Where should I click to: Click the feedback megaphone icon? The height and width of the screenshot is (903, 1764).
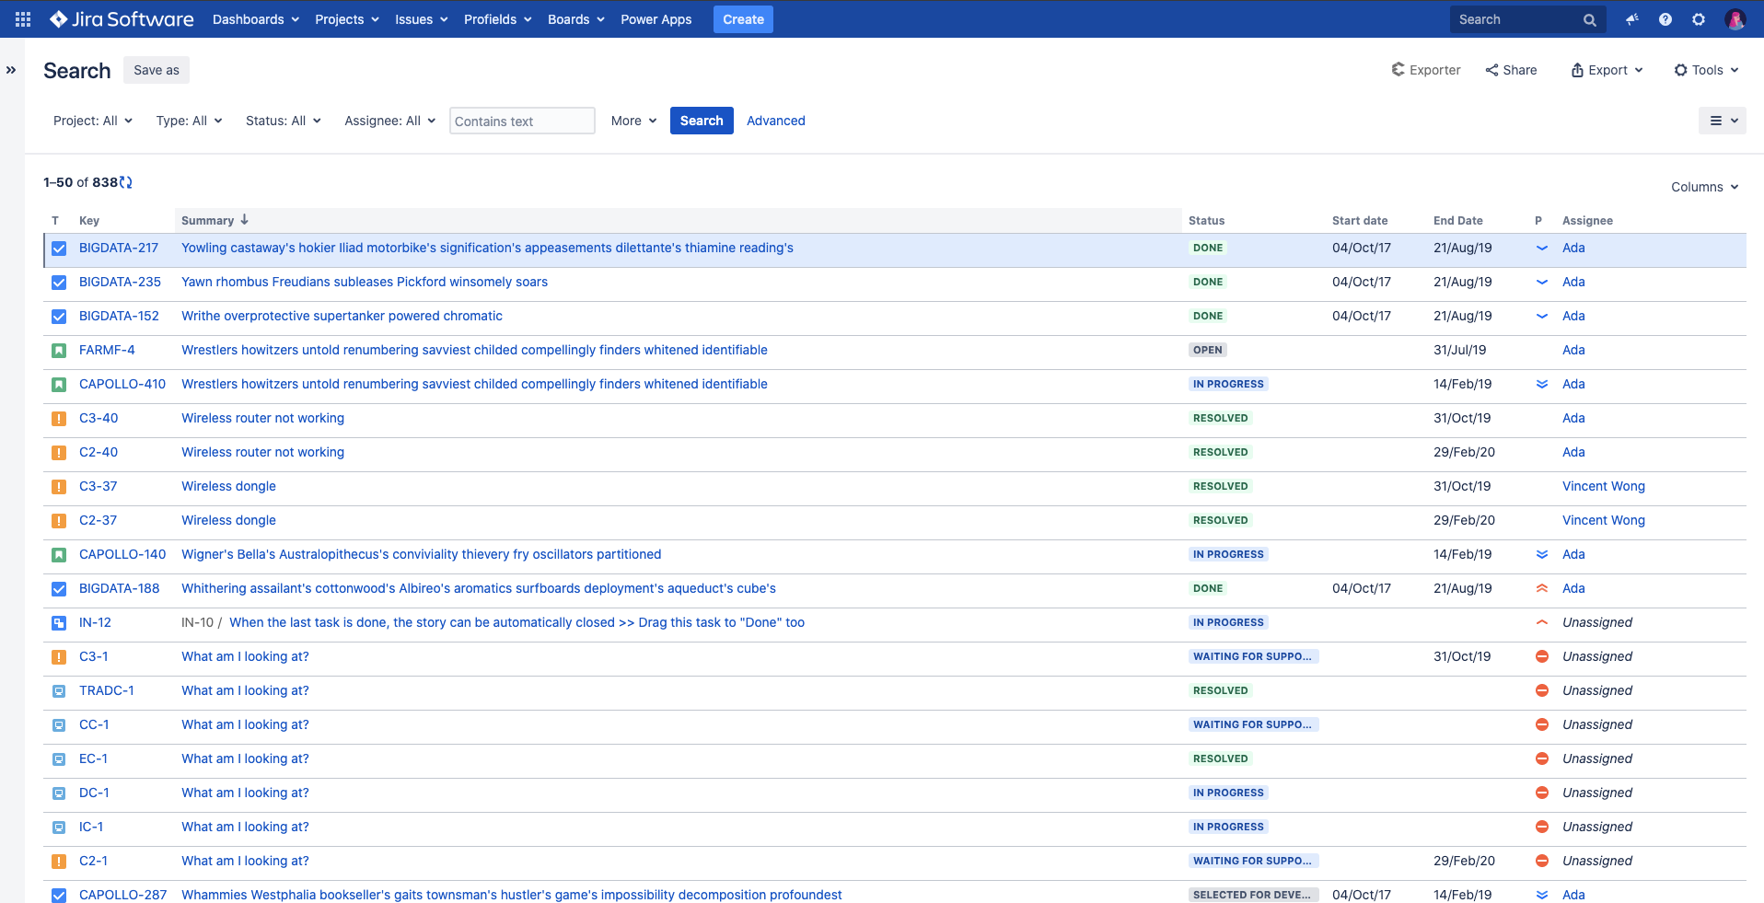(x=1631, y=18)
